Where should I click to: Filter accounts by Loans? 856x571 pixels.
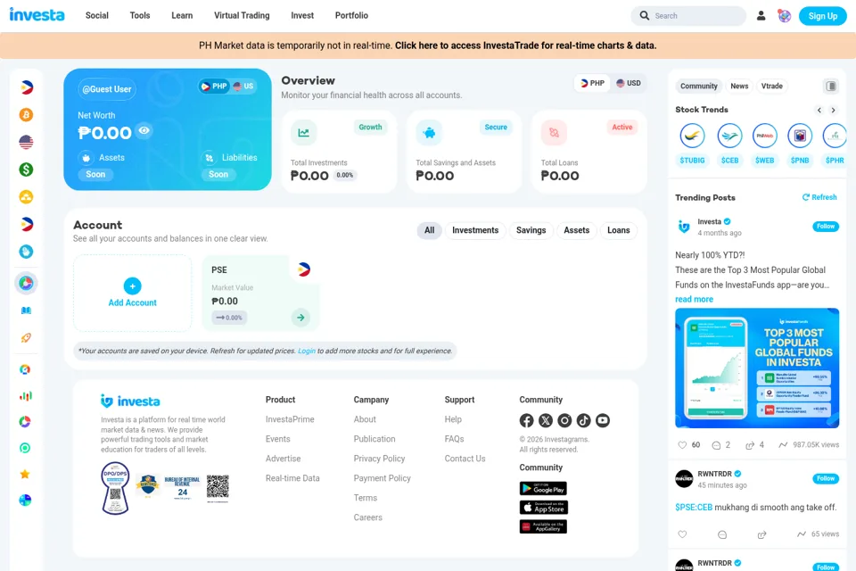[619, 230]
